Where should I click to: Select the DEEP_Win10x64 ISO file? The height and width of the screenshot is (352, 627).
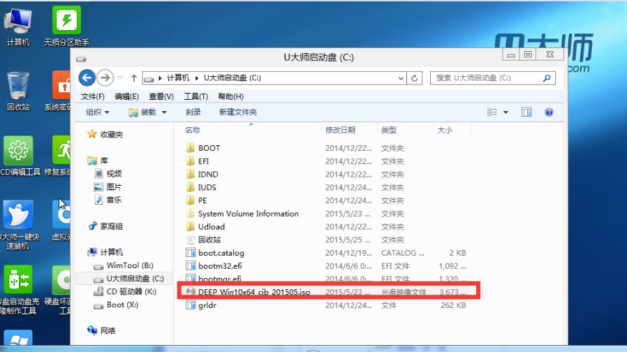point(254,291)
